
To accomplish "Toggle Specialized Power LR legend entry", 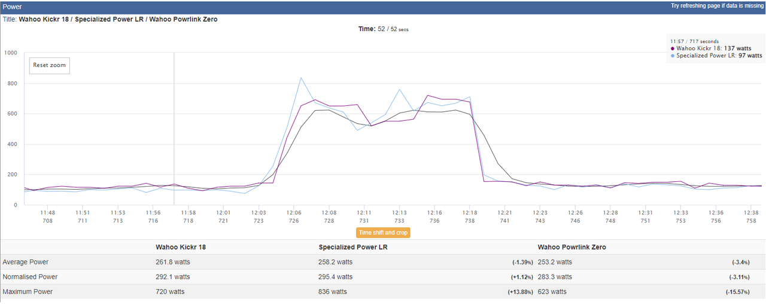I will click(716, 56).
